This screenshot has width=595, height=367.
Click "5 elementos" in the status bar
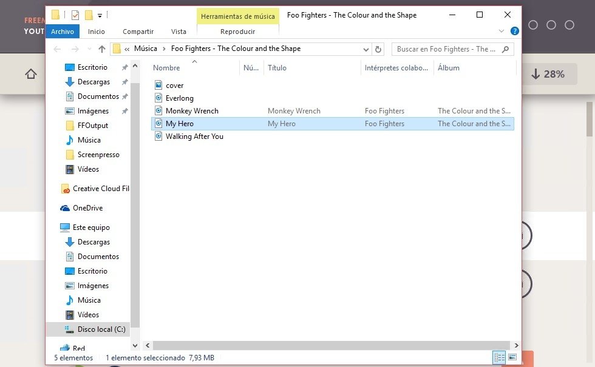pos(73,358)
